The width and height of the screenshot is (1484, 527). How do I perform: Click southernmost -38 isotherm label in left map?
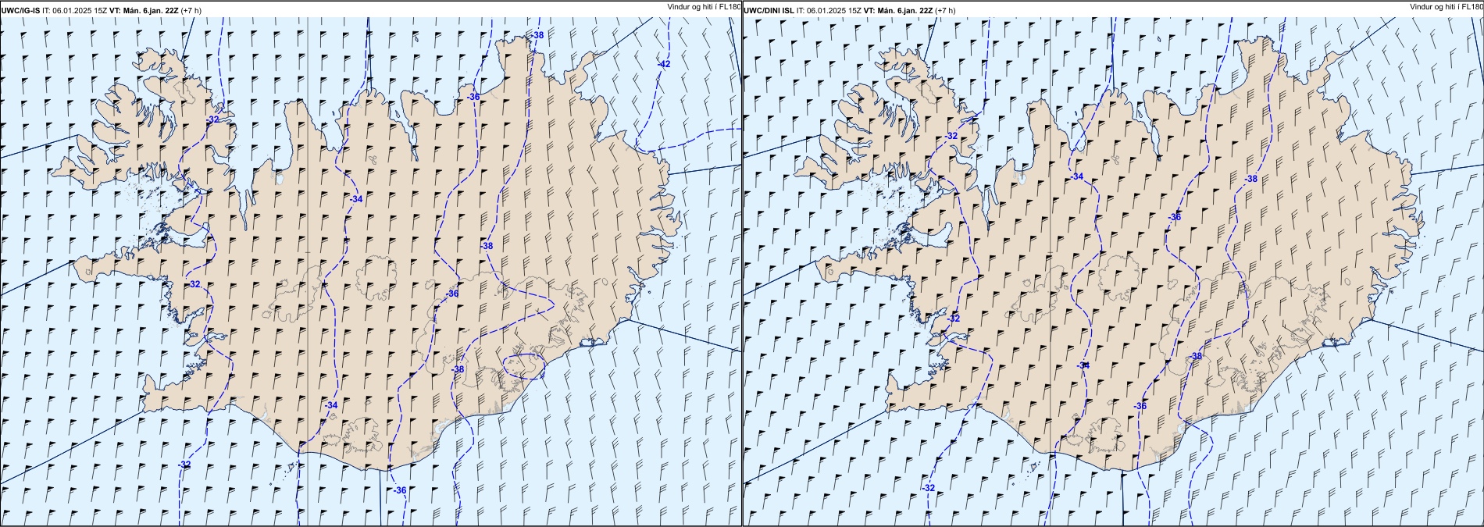[458, 369]
